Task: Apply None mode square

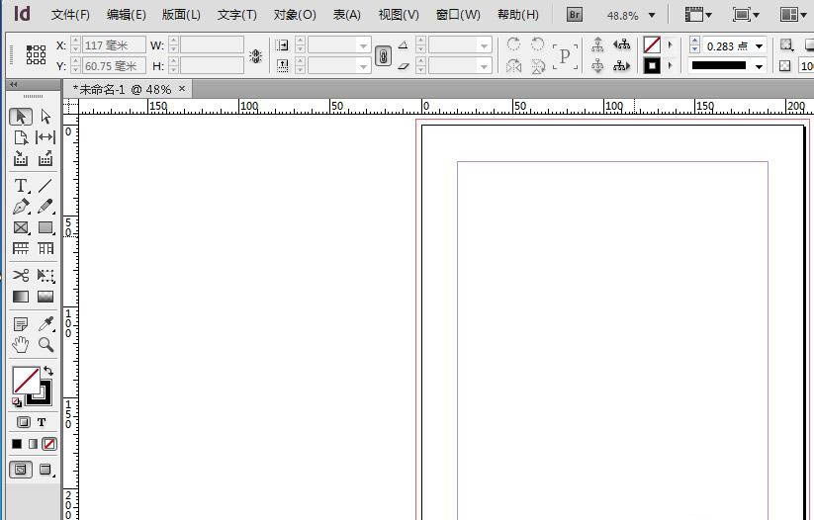Action: [x=49, y=444]
